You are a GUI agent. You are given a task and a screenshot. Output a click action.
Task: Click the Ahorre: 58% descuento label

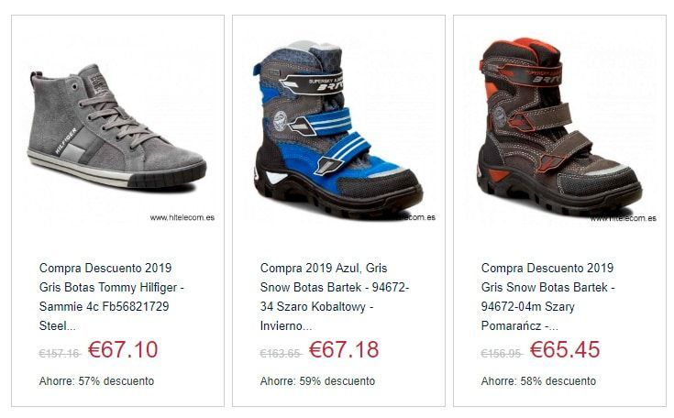click(x=538, y=381)
